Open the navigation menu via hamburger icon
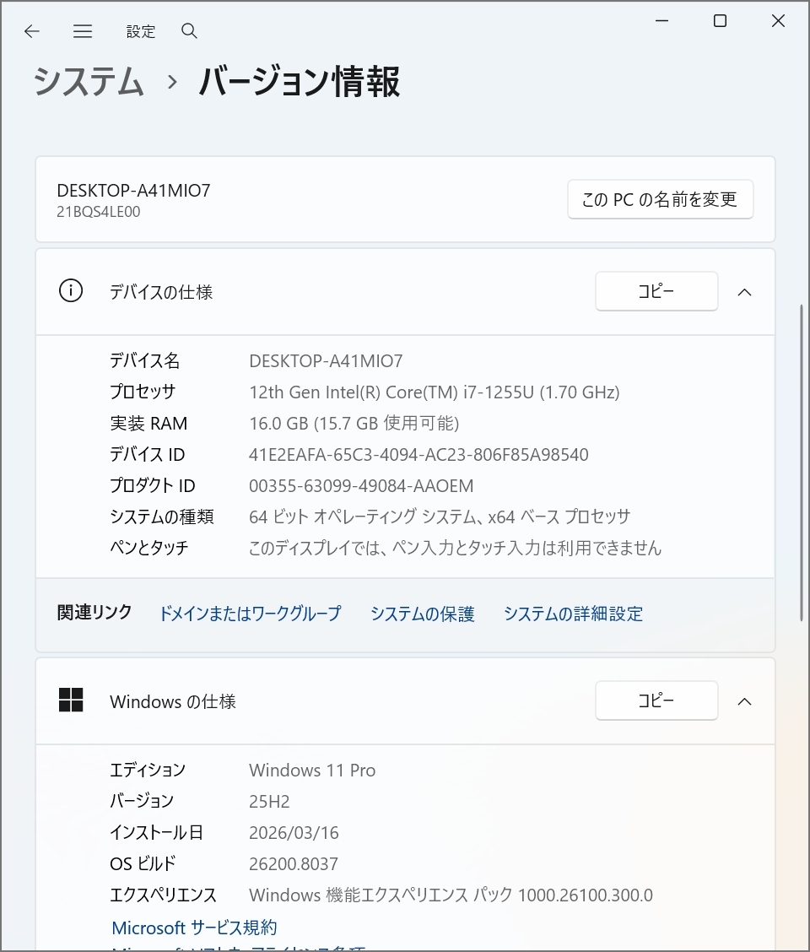810x952 pixels. (x=83, y=31)
